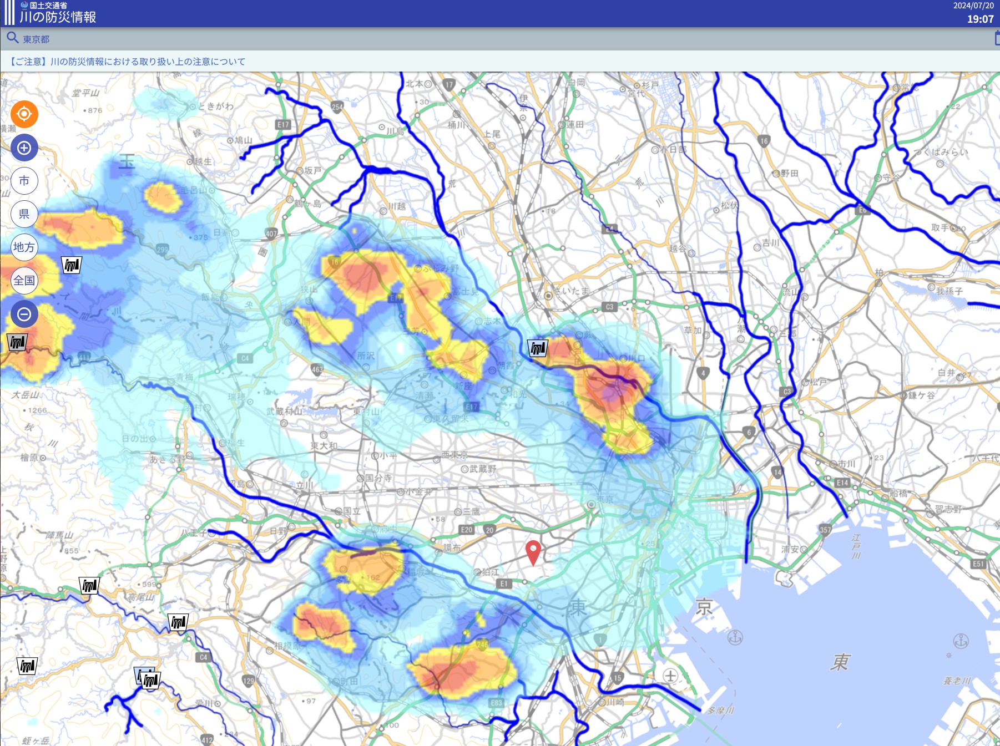Zoom out with the minus button
This screenshot has height=746, width=1000.
pyautogui.click(x=24, y=314)
